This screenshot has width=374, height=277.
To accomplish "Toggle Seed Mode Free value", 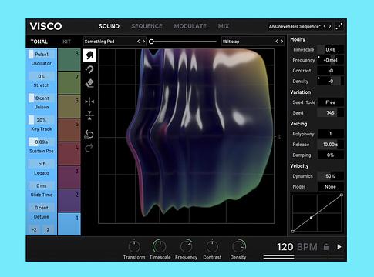I will [x=330, y=102].
